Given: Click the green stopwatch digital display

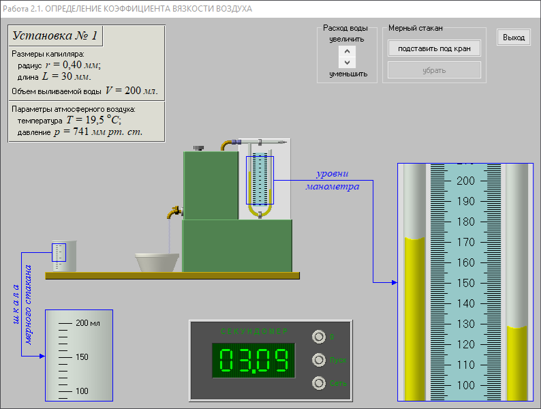Looking at the screenshot, I should 252,361.
